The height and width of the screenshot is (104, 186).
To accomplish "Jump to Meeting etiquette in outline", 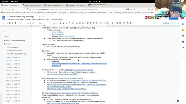I will click(x=13, y=47).
